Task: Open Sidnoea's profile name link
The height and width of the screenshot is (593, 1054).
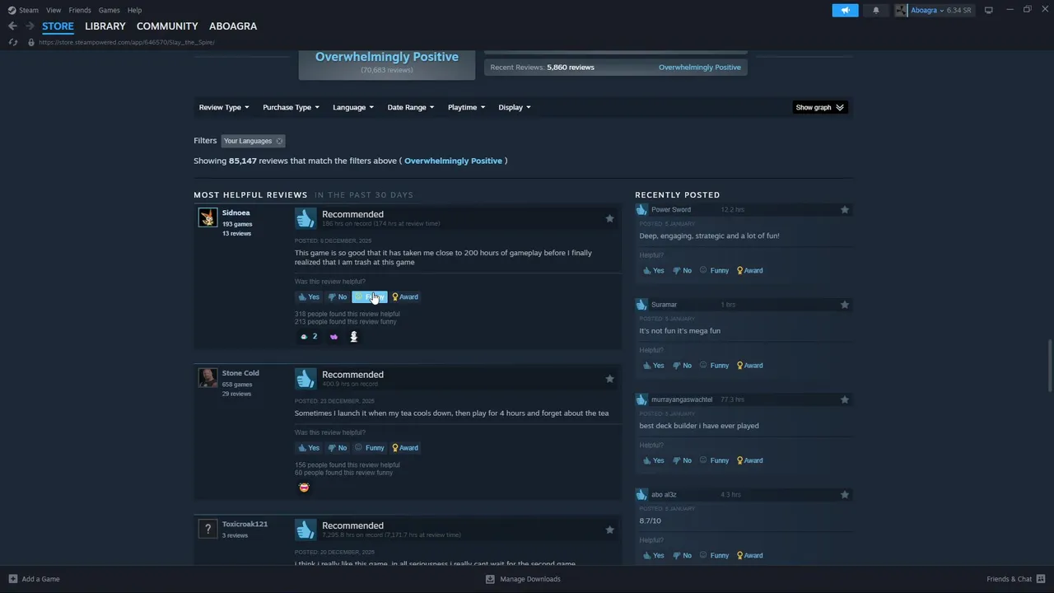Action: [x=236, y=213]
